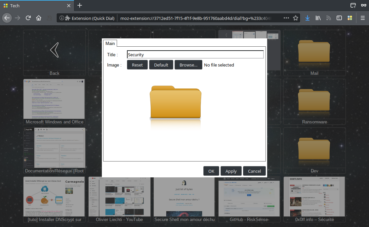Open the hamburger application menu
The image size is (369, 227).
pos(362,18)
